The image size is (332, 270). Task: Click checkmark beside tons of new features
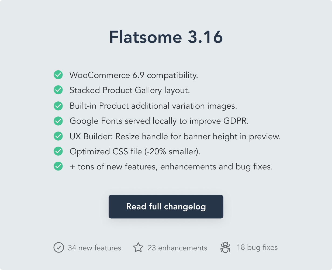[x=58, y=166]
